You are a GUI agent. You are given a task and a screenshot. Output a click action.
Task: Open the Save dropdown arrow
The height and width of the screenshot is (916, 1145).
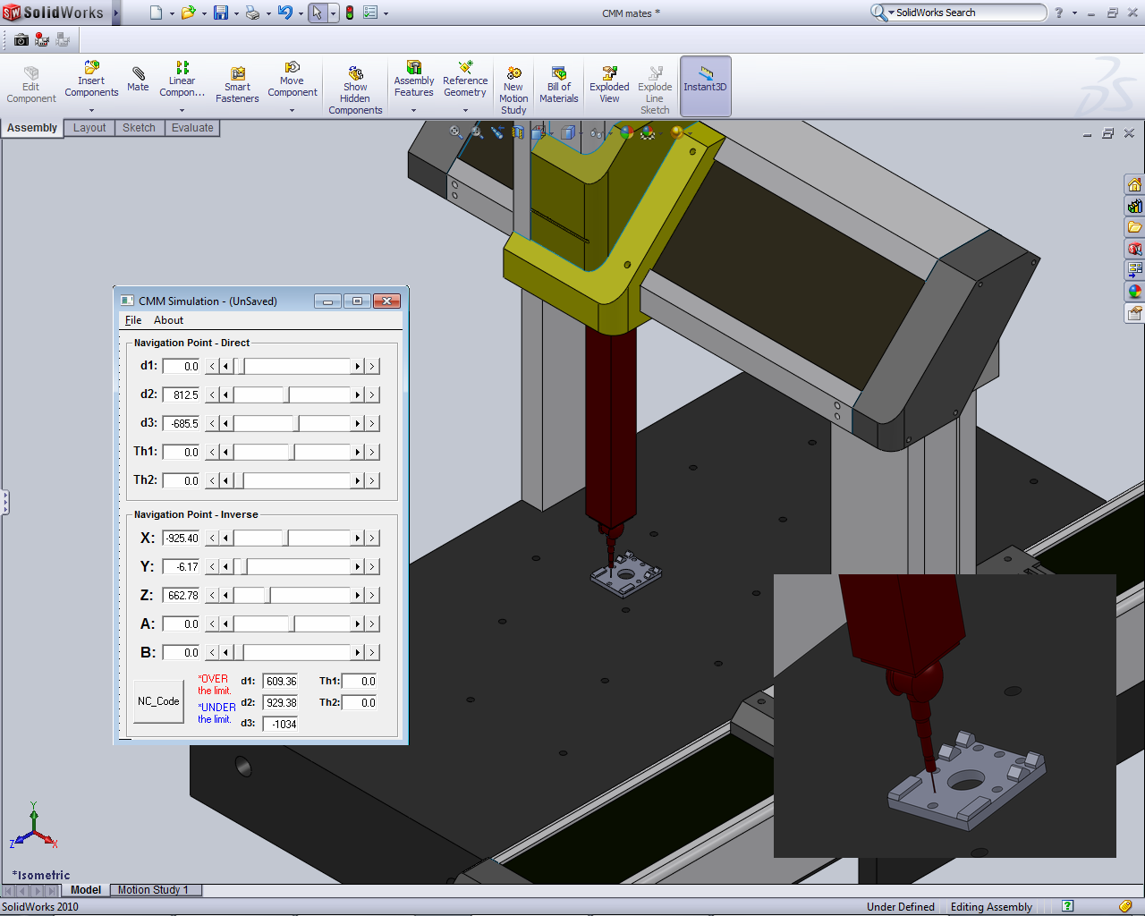coord(236,13)
